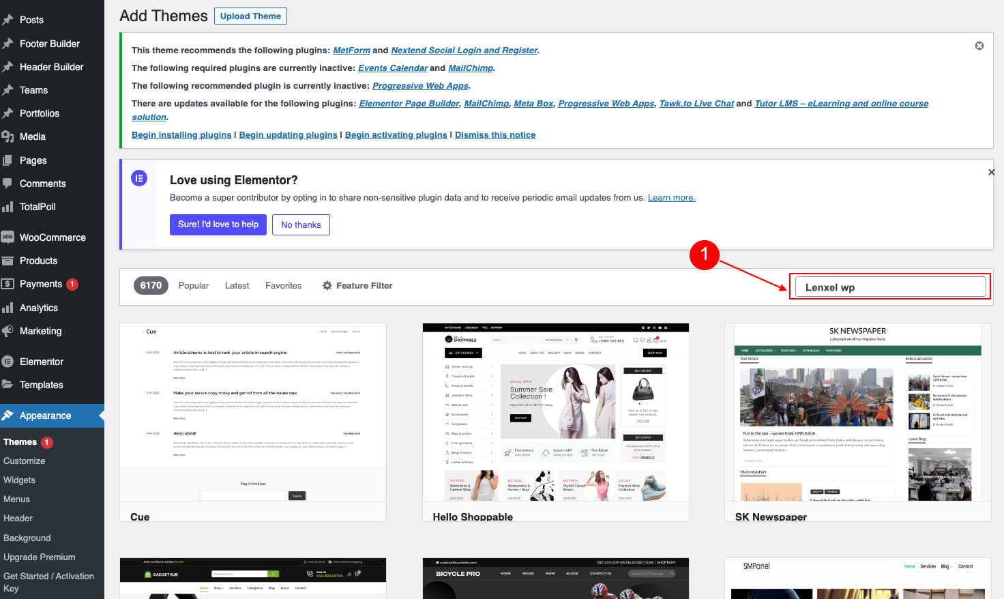This screenshot has width=1004, height=599.
Task: Click Sure! I'd love to help button
Action: coord(218,224)
